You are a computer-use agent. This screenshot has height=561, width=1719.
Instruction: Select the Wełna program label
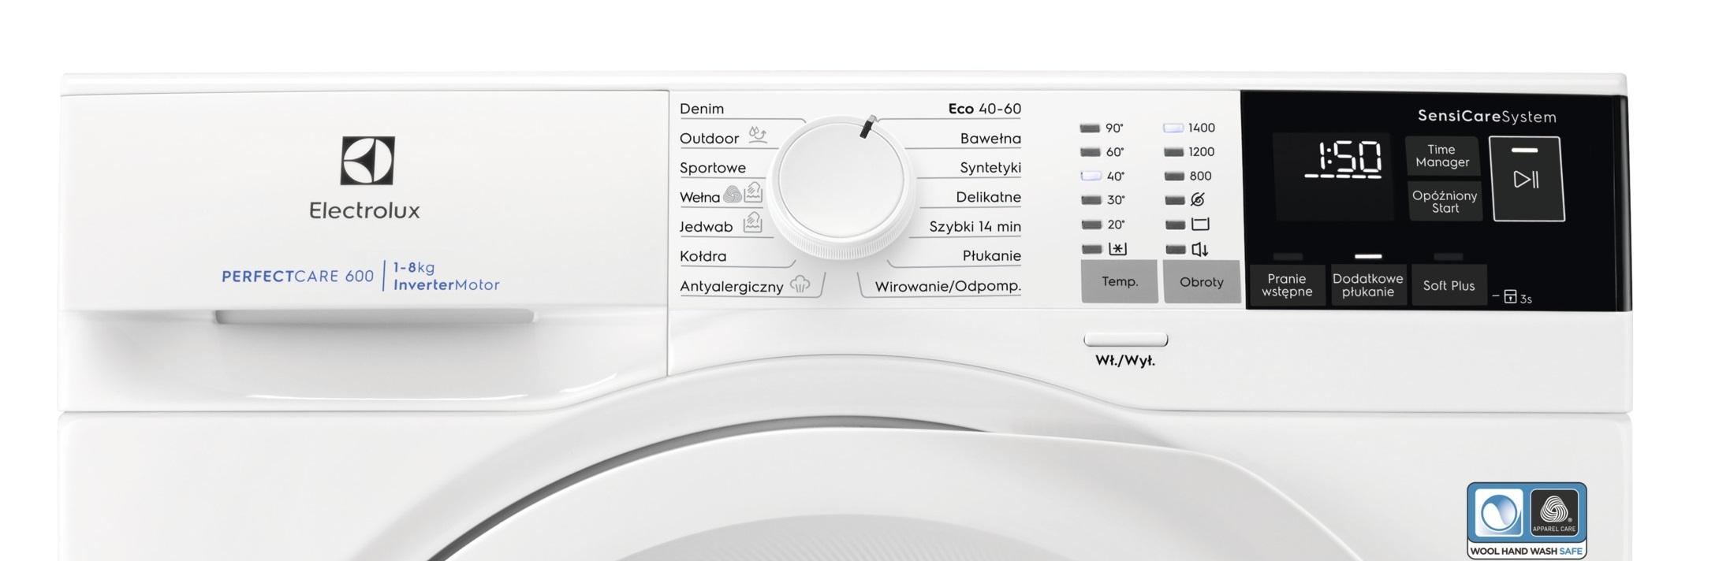699,197
